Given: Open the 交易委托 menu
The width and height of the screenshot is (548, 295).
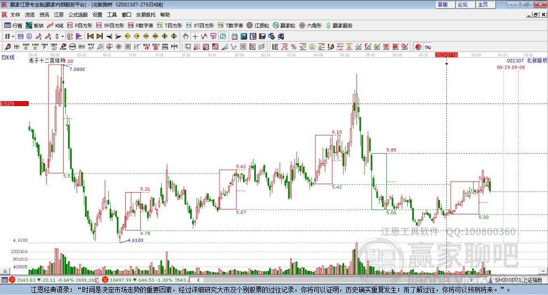Looking at the screenshot, I should point(146,14).
